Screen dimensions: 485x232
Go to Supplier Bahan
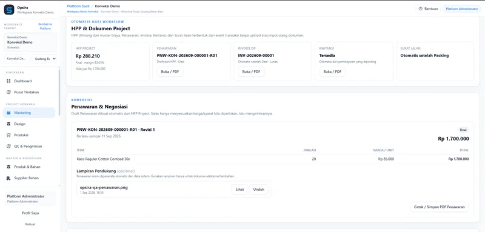click(29, 178)
